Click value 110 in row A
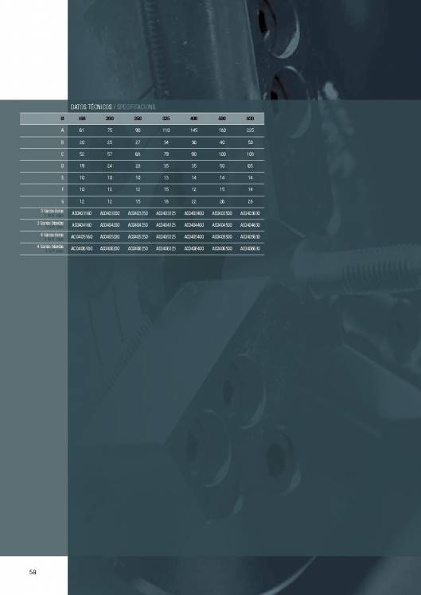 tap(166, 130)
